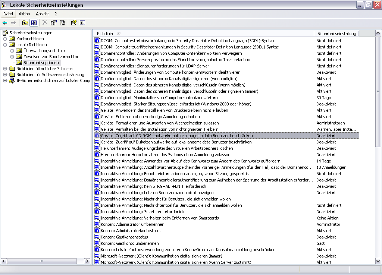Screen dimensions: 382x275
Task: Click the policy icon beside 'Konten: Gastkontenstatus'
Action: (x=97, y=237)
